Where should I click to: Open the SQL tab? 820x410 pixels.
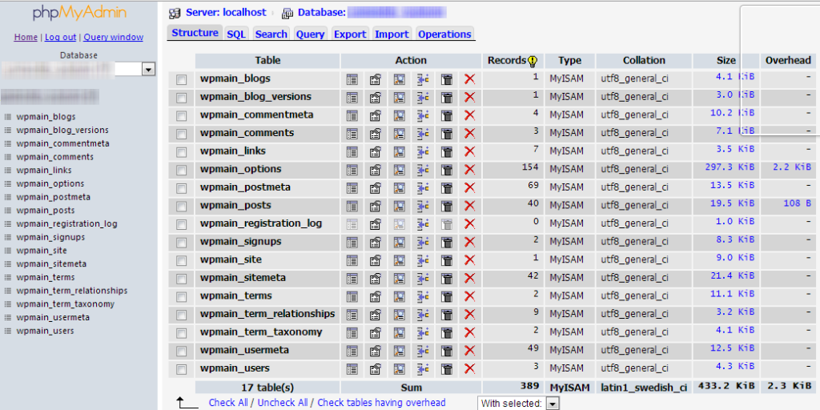pyautogui.click(x=236, y=34)
